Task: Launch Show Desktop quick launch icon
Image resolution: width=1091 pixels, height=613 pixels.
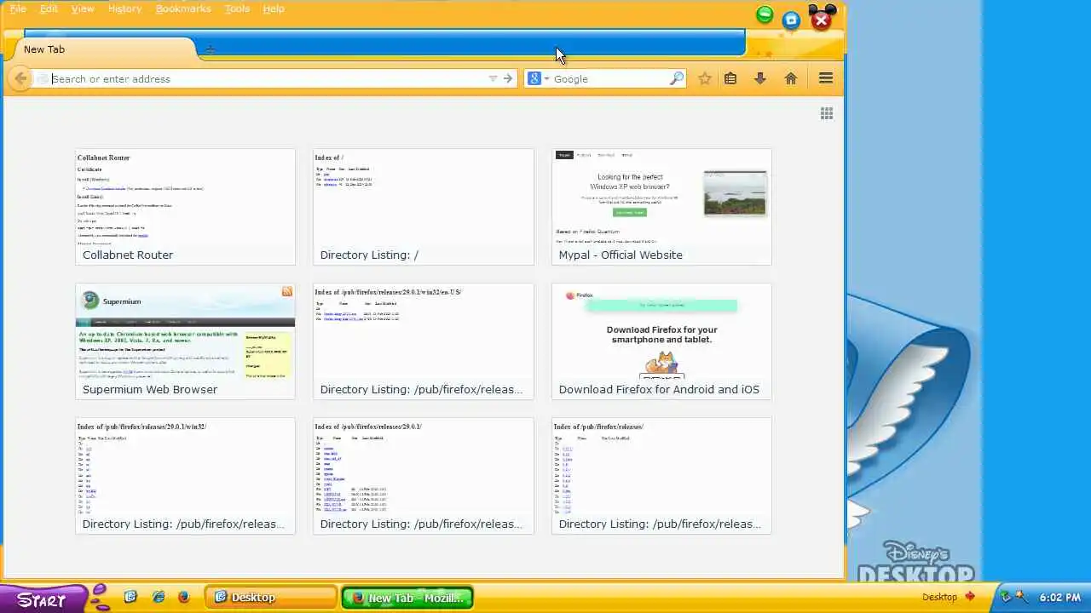Action: [131, 597]
